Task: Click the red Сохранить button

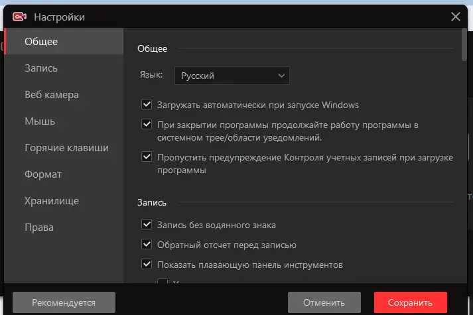Action: [x=410, y=302]
